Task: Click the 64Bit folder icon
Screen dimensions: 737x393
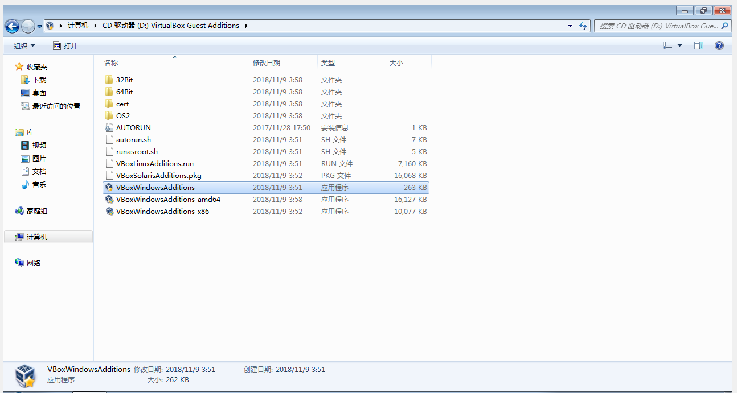Action: [x=109, y=92]
